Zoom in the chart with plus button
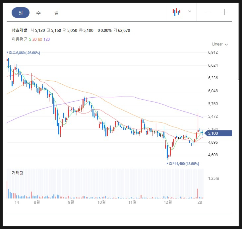Image resolution: width=242 pixels, height=229 pixels. [x=224, y=12]
